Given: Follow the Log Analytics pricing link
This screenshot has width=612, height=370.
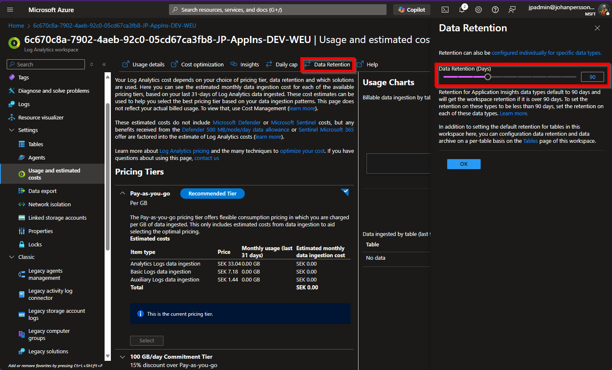Looking at the screenshot, I should [x=184, y=151].
